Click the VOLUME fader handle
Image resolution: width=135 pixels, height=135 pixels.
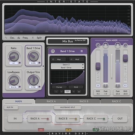[x=125, y=58]
